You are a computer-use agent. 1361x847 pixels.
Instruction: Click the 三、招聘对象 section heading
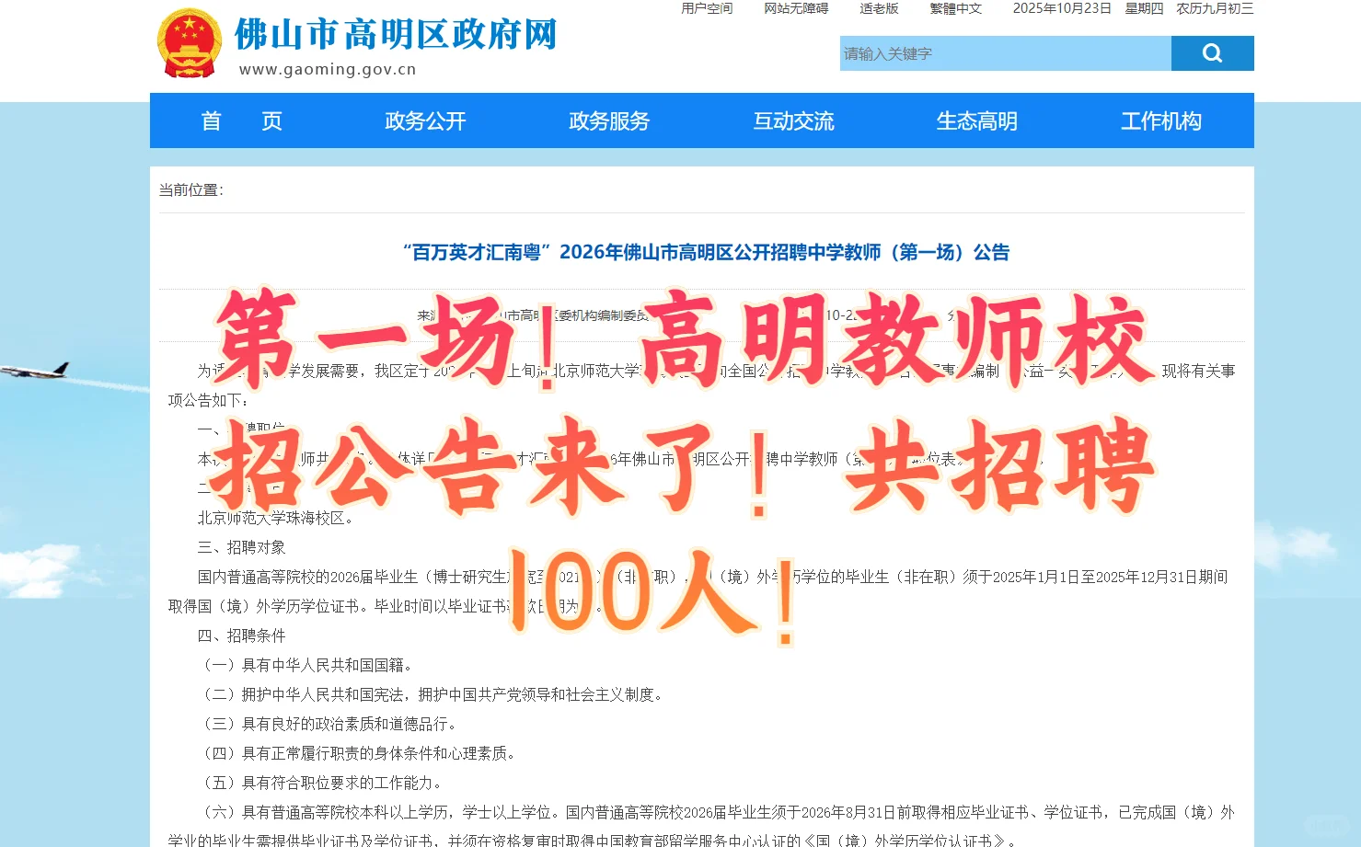(x=241, y=547)
